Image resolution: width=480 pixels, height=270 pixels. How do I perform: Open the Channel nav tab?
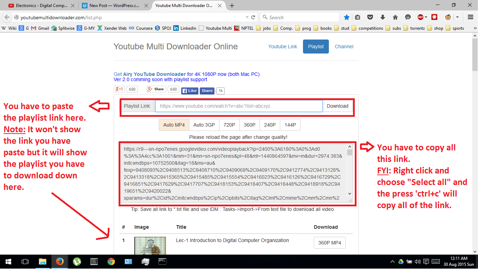coord(344,47)
